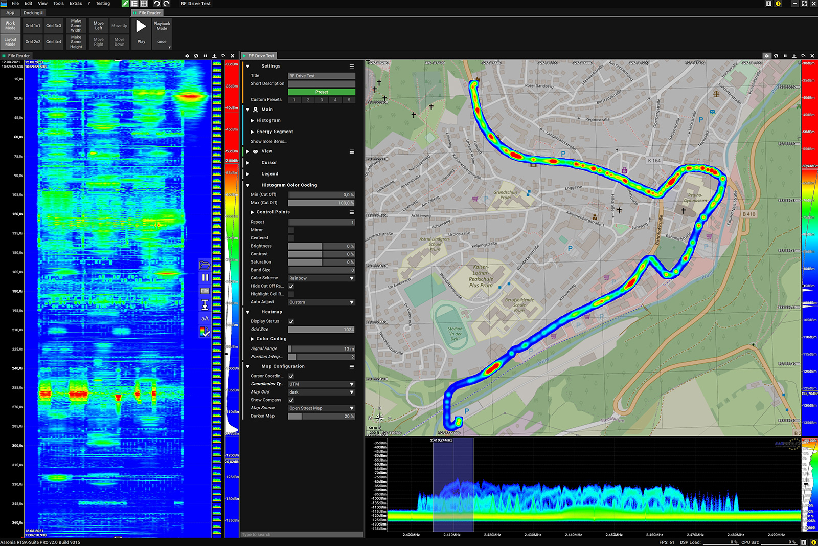Click the download icon in the map panel header
The image size is (818, 546).
(794, 56)
